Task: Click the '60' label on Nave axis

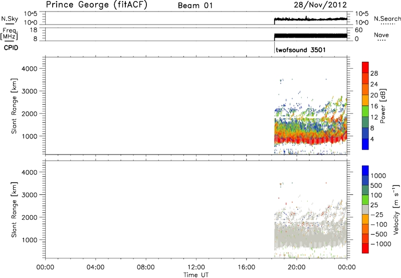Action: tap(358, 30)
